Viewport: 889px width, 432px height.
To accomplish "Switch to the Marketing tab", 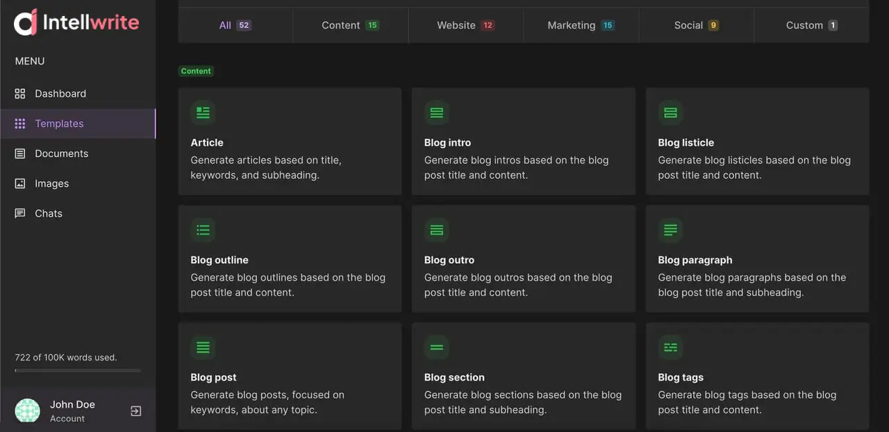I will pos(581,25).
